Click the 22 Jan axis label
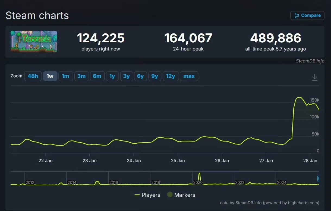Viewport: 331px width, 211px height. tap(45, 160)
